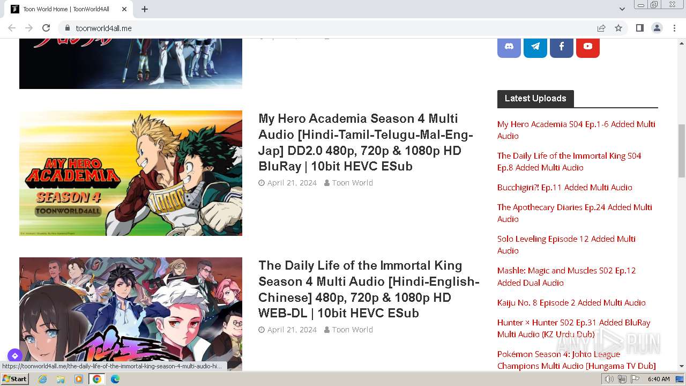Screen dimensions: 686x386
Task: Expand the tab search chevron
Action: [622, 9]
